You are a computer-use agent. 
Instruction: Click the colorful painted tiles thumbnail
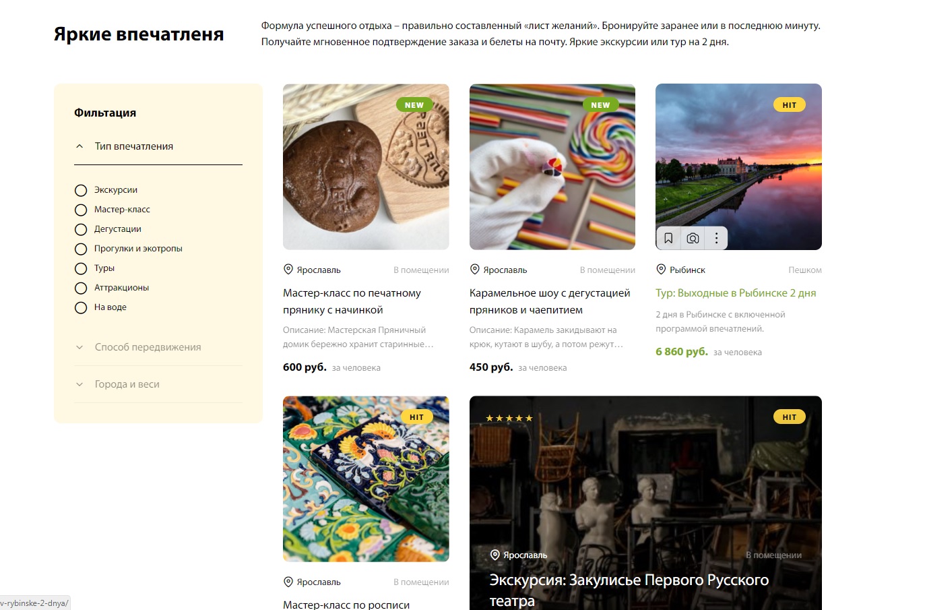[366, 479]
